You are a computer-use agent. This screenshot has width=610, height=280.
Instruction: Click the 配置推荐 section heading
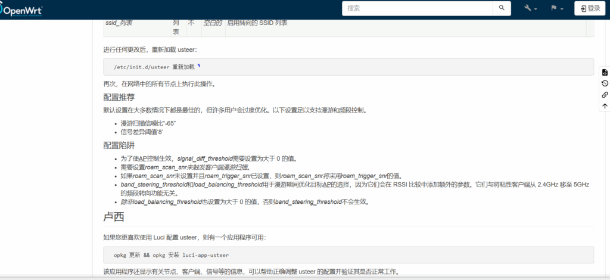119,97
